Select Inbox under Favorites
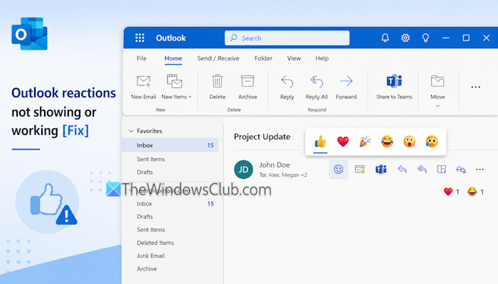 click(x=170, y=145)
